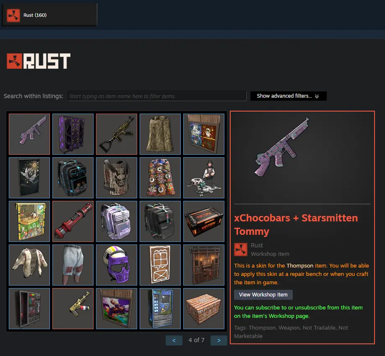
Task: Select the Christmas gingerbread sleeping bag skin
Action: [x=160, y=178]
